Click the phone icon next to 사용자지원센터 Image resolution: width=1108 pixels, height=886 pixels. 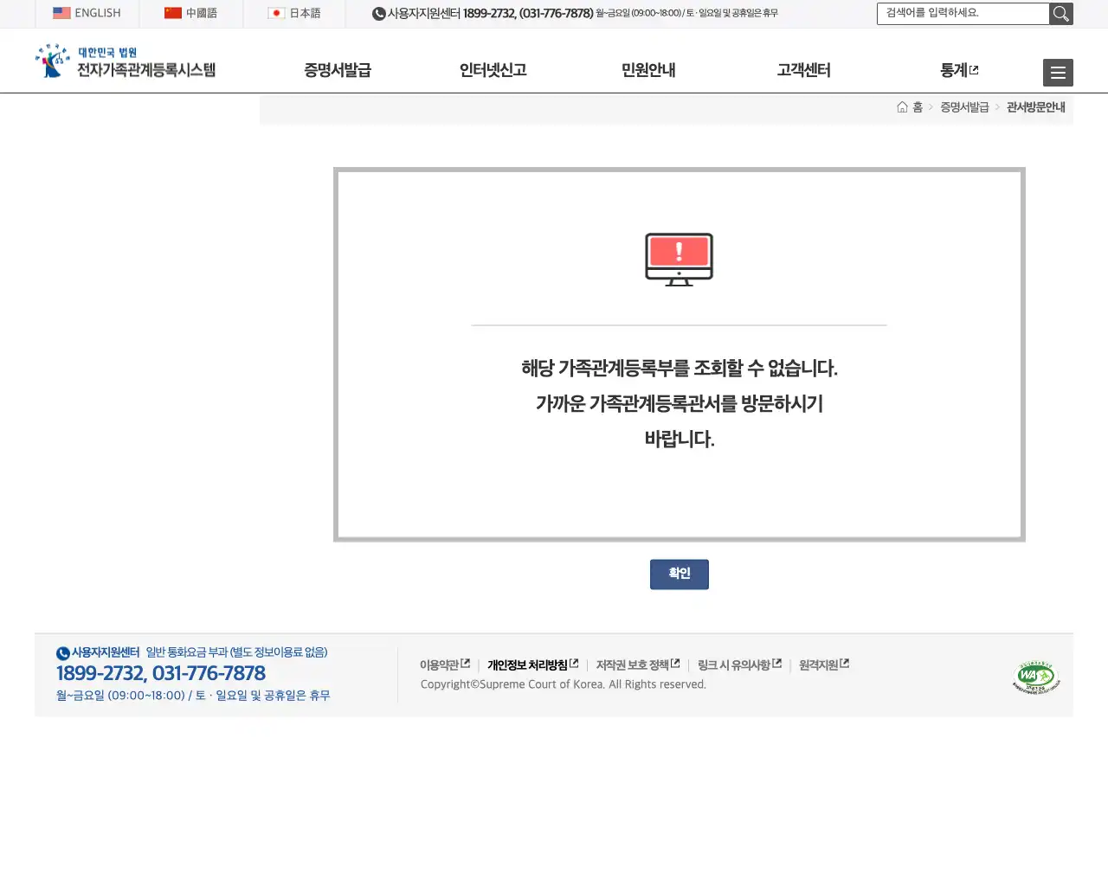click(x=378, y=14)
